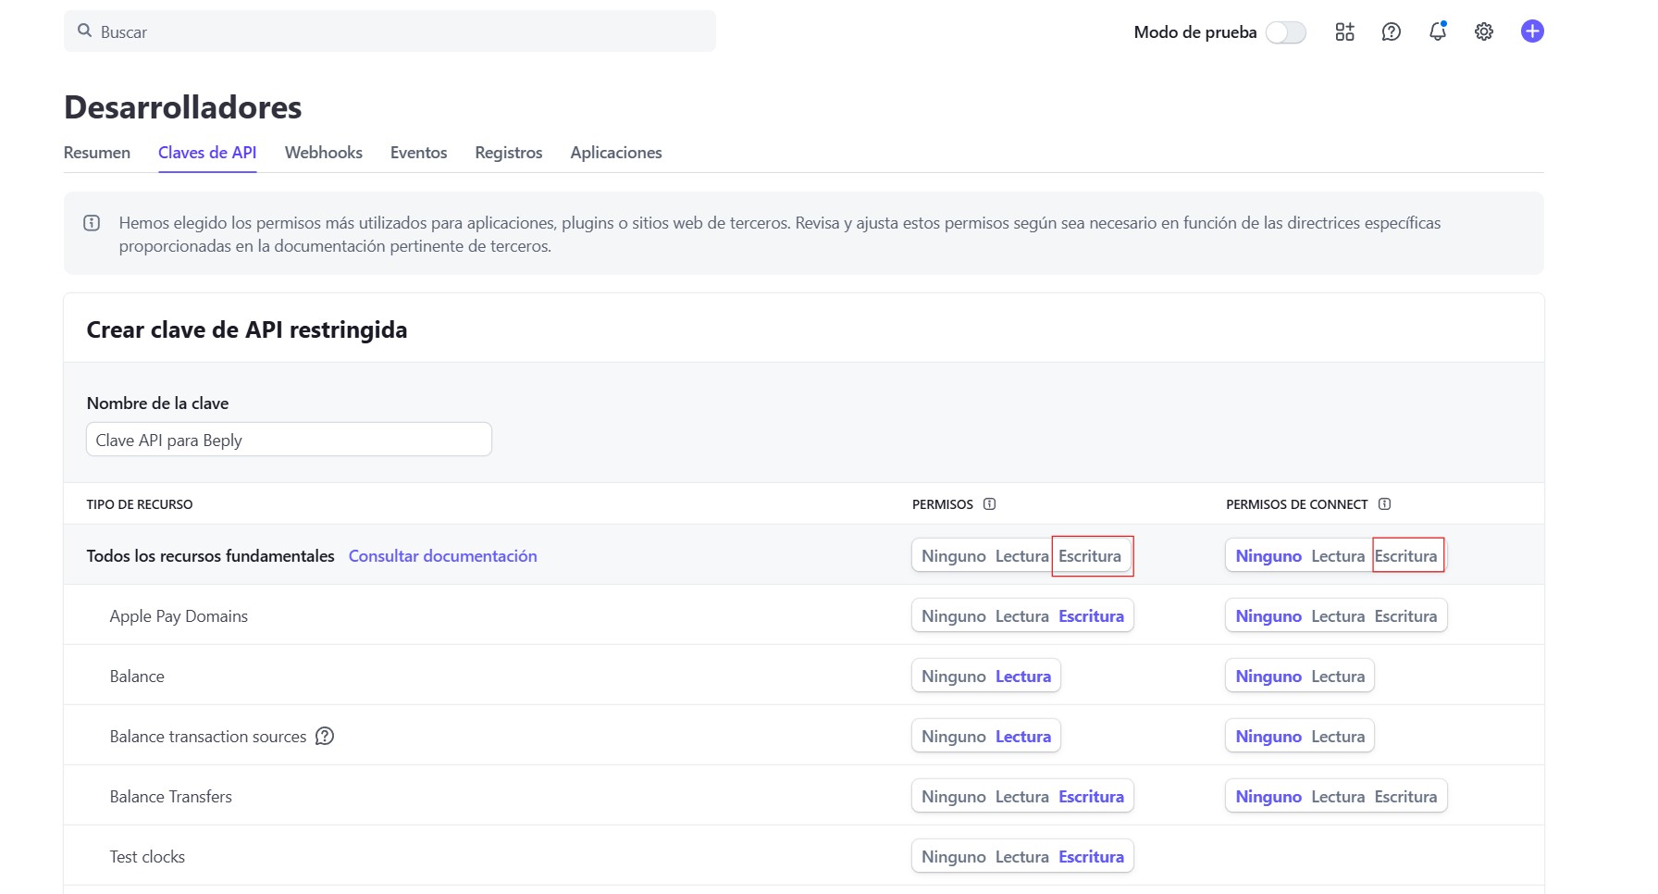The image size is (1658, 894).
Task: Set Balance Connect permission to Lectura
Action: tap(1338, 677)
